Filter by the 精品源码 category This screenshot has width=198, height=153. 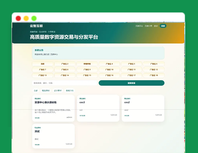[x=46, y=91]
